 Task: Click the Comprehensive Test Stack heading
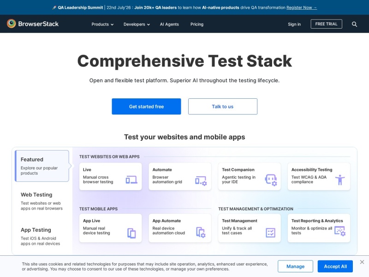pyautogui.click(x=184, y=61)
